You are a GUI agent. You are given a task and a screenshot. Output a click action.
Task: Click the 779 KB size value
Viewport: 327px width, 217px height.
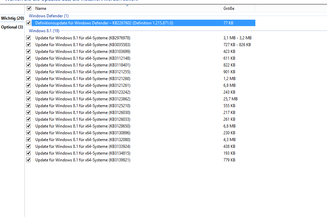229,160
